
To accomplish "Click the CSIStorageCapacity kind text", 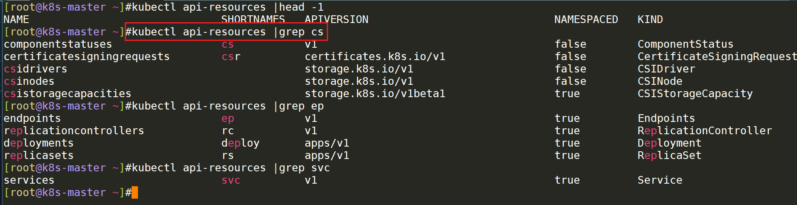I will click(x=695, y=94).
